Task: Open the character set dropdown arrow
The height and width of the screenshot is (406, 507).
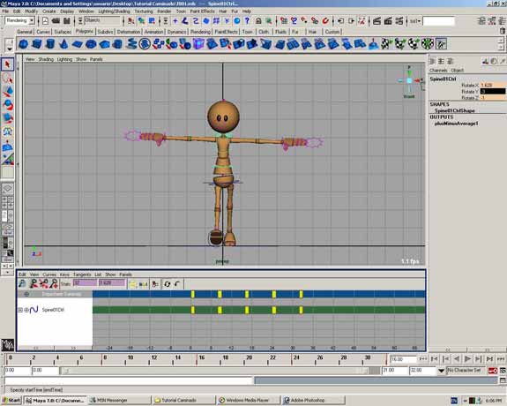Action: [x=441, y=371]
